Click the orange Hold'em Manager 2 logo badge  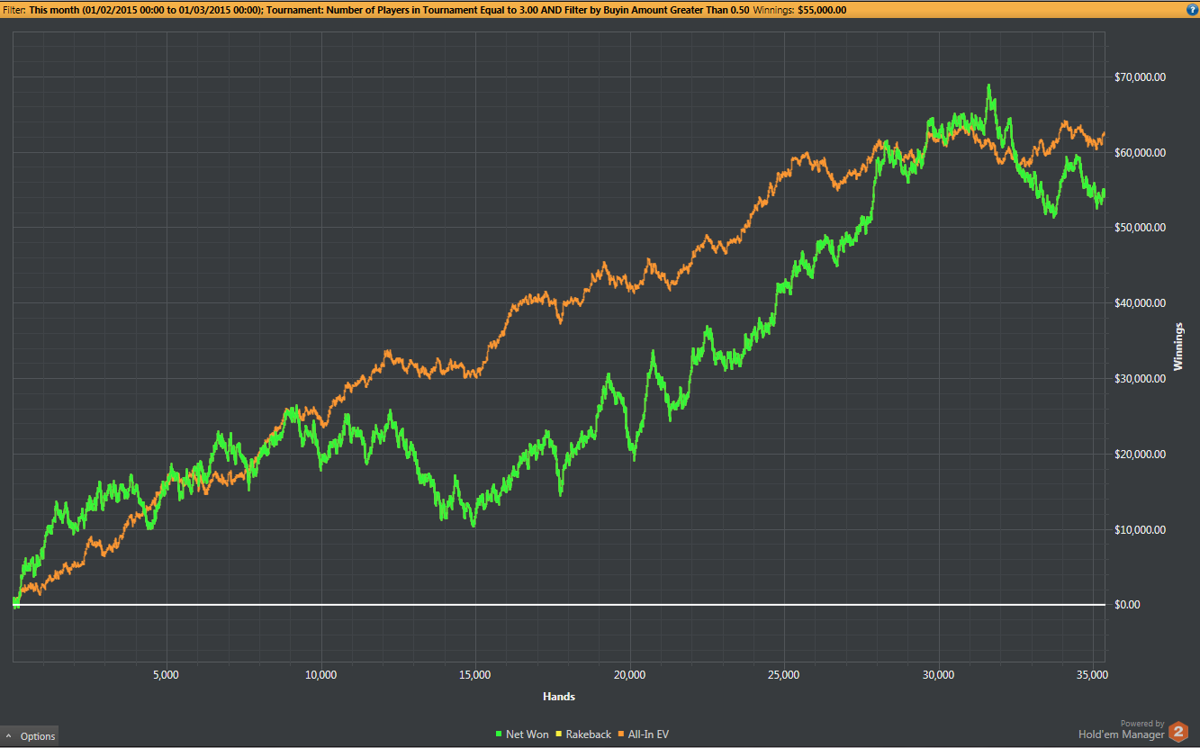point(1178,733)
